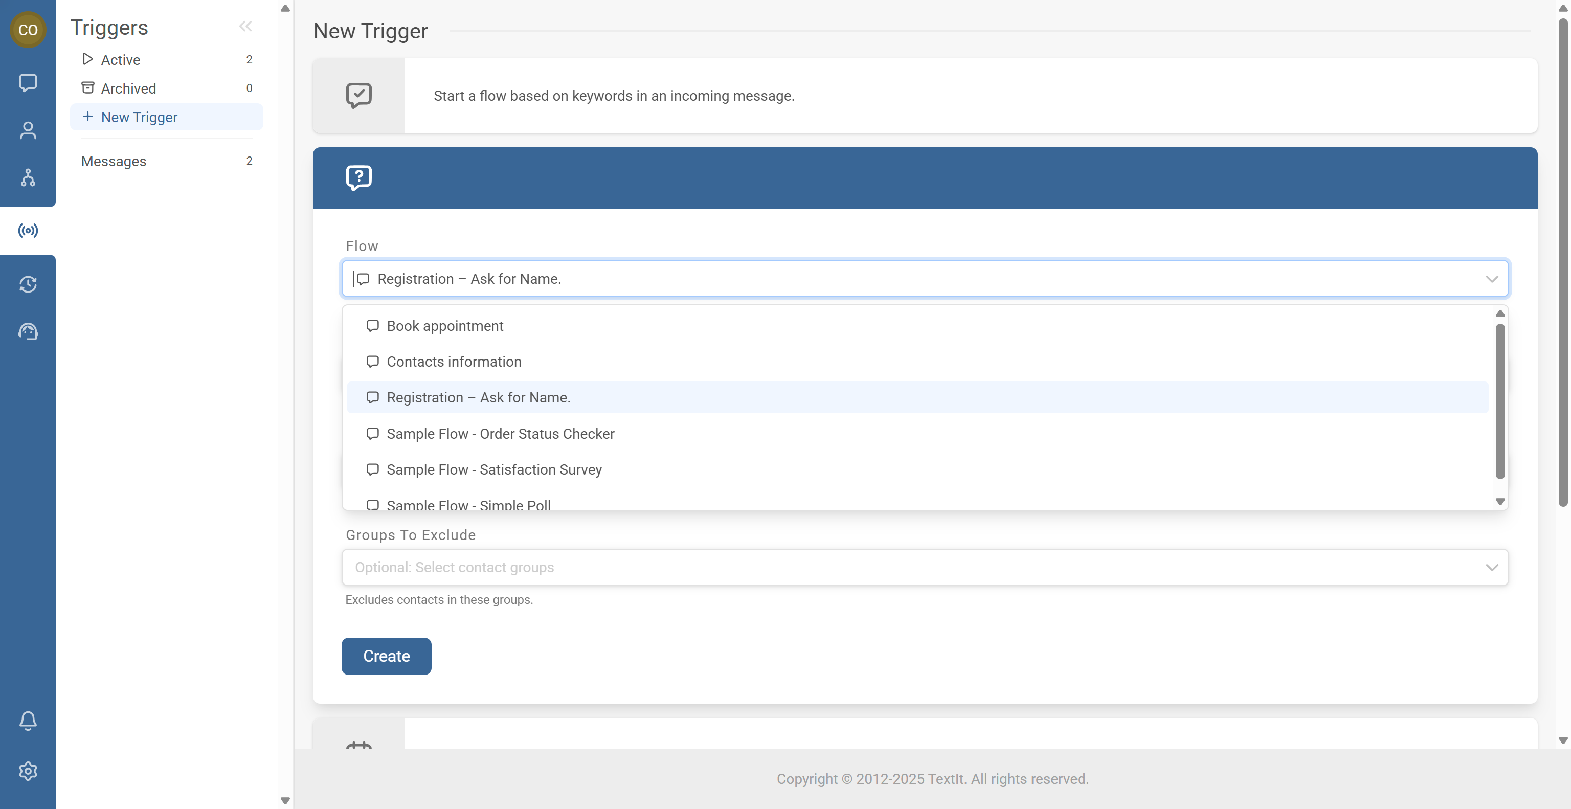Open the Flow selection dropdown arrow
Screen dimensions: 1571x809
click(x=1492, y=279)
